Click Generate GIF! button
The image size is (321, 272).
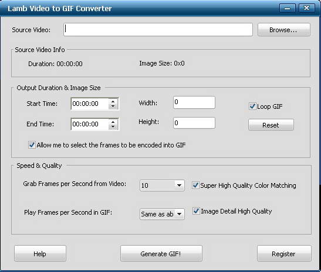[x=161, y=254]
